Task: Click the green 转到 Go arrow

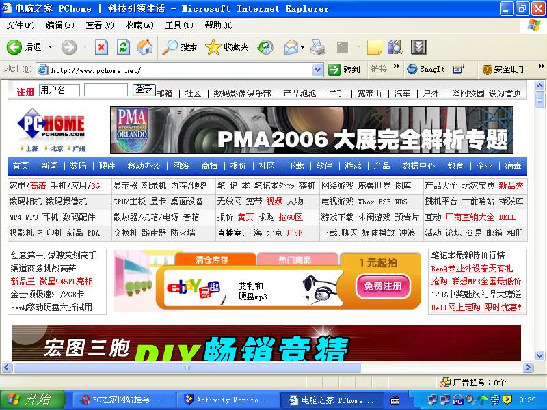Action: 334,70
